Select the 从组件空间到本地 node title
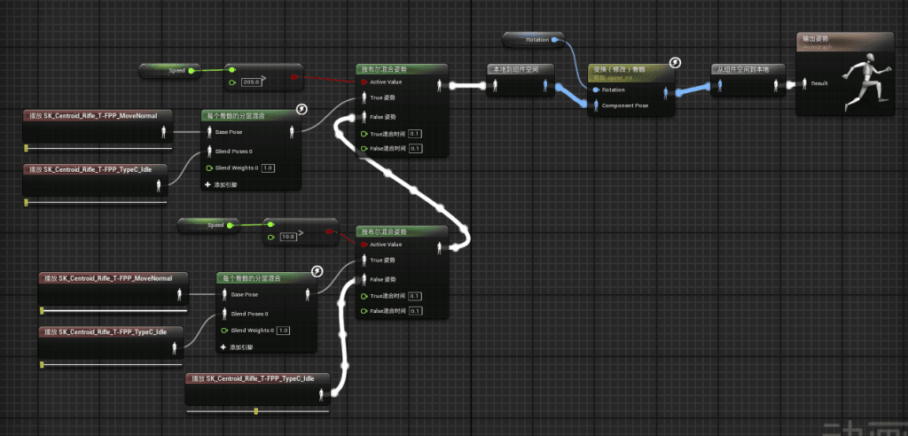The image size is (908, 436). [744, 69]
